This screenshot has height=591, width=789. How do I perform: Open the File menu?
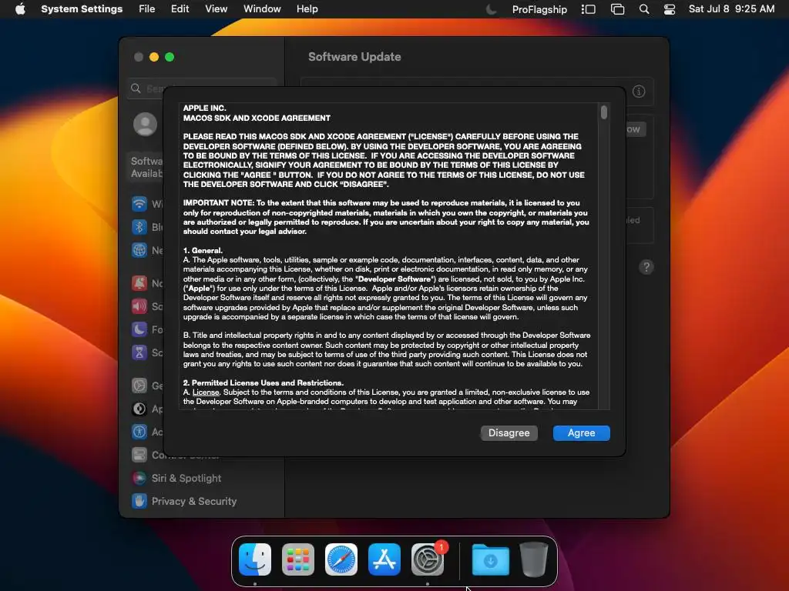click(x=147, y=9)
